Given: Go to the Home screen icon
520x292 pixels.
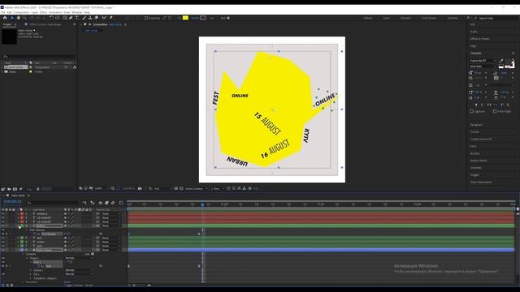Looking at the screenshot, I should coord(5,18).
